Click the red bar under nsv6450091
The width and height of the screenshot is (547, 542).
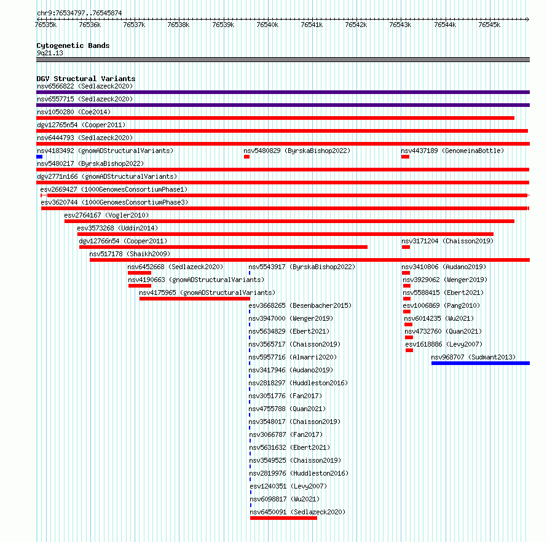[x=283, y=518]
